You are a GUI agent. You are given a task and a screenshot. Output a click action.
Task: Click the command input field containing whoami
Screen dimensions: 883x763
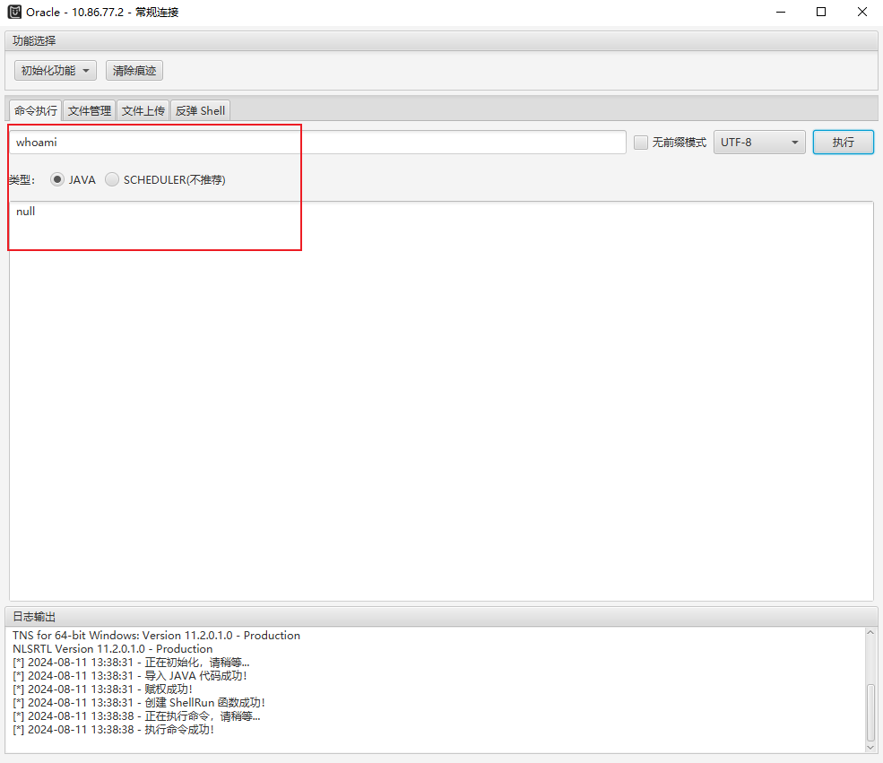(317, 142)
